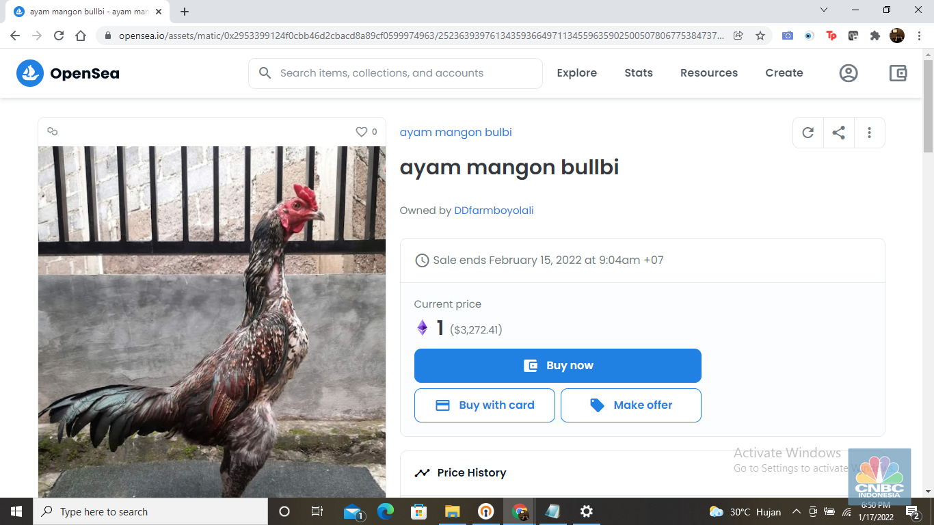Open the ayam mangon bulbi collection link
934x525 pixels.
[x=456, y=133]
